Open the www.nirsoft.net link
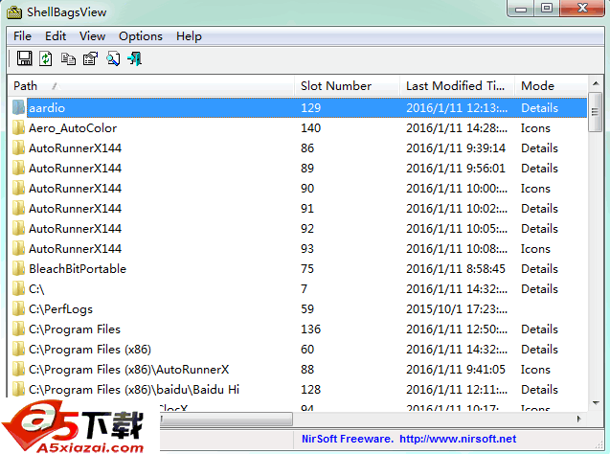Viewport: 610px width, 454px height. 458,439
